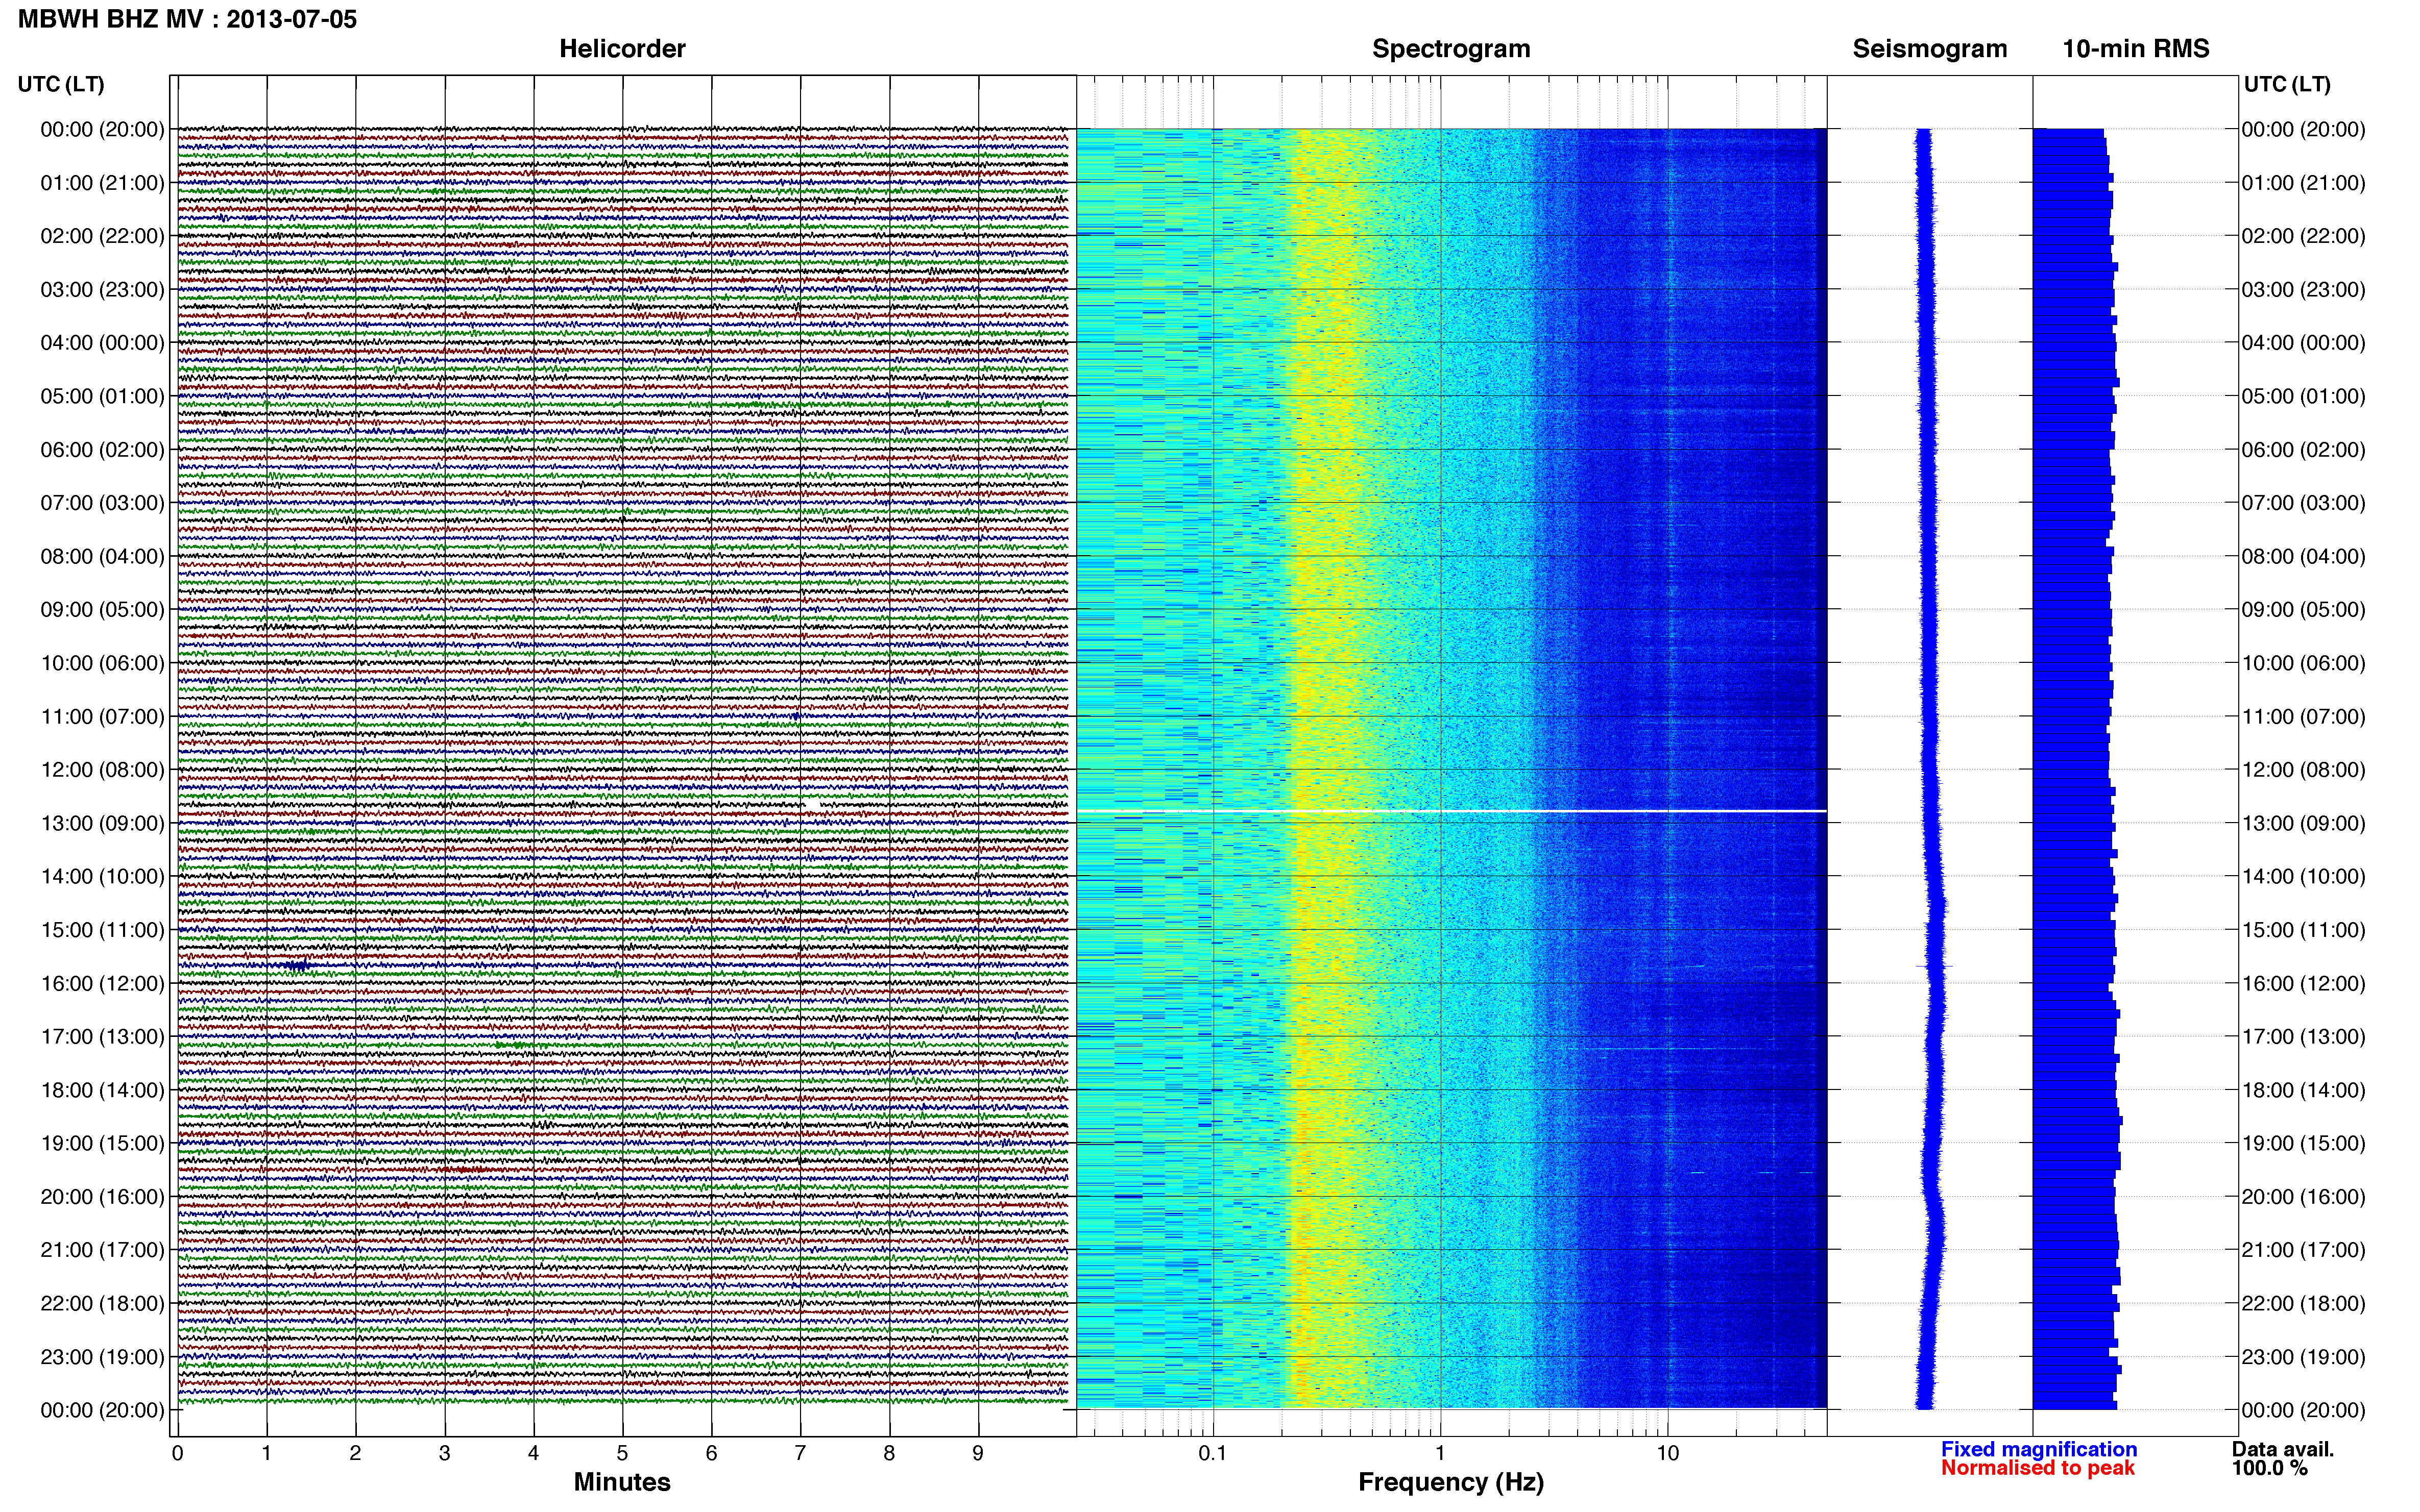Viewport: 2420px width, 1512px height.
Task: Click '01:00 (21:00)' beside the Helicorder
Action: point(102,183)
